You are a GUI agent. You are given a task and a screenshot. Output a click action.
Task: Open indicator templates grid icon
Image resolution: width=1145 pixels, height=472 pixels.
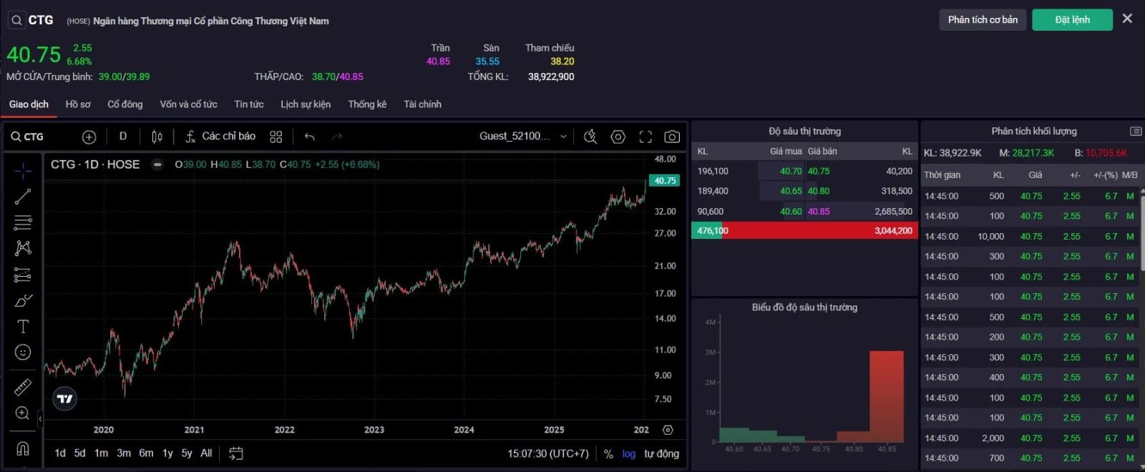[276, 137]
